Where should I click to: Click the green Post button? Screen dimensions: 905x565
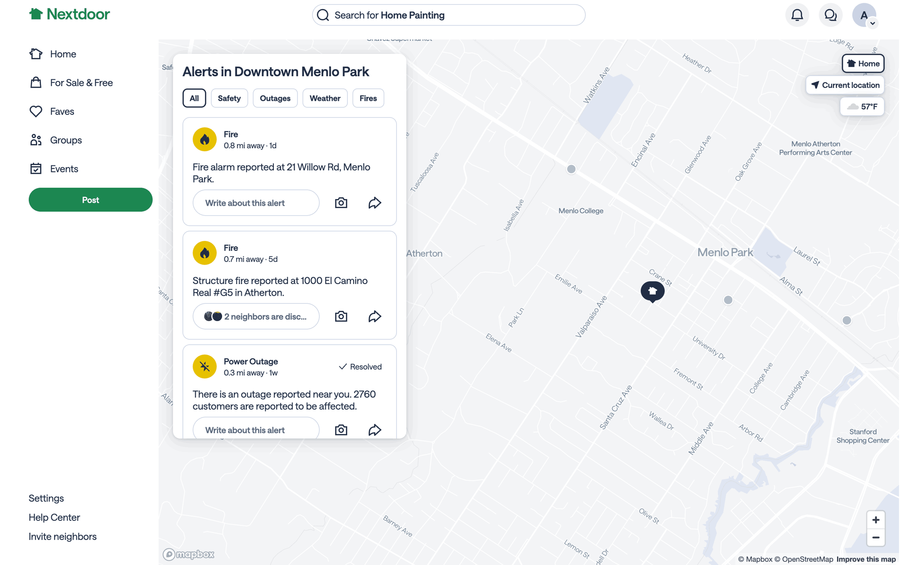tap(90, 200)
